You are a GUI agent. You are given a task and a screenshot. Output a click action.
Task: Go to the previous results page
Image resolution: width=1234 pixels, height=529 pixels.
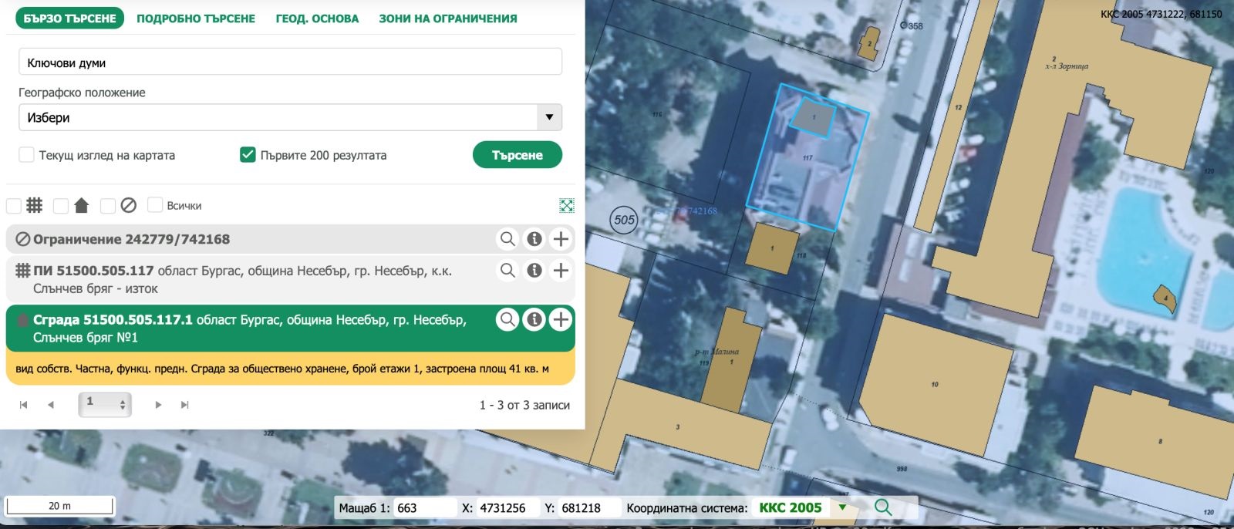[x=51, y=405]
